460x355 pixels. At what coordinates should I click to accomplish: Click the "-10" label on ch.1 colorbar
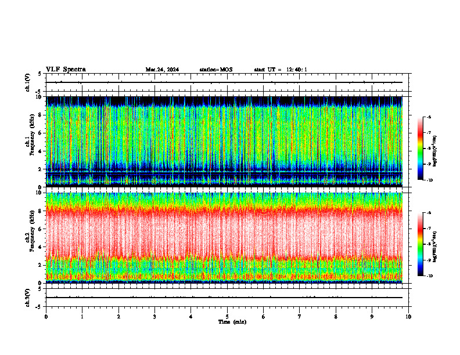[430, 180]
